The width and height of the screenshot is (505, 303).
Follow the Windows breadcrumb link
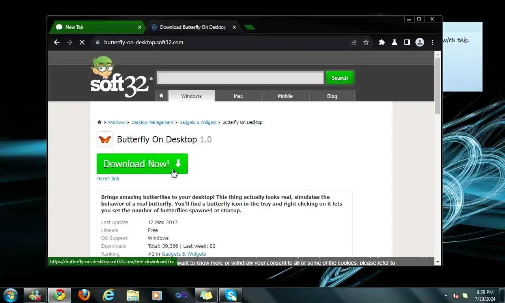pyautogui.click(x=116, y=122)
